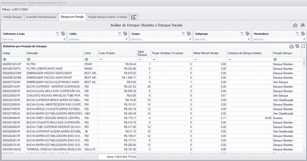Open search in Selecione a Loja filter
The image size is (307, 161).
coord(63,34)
